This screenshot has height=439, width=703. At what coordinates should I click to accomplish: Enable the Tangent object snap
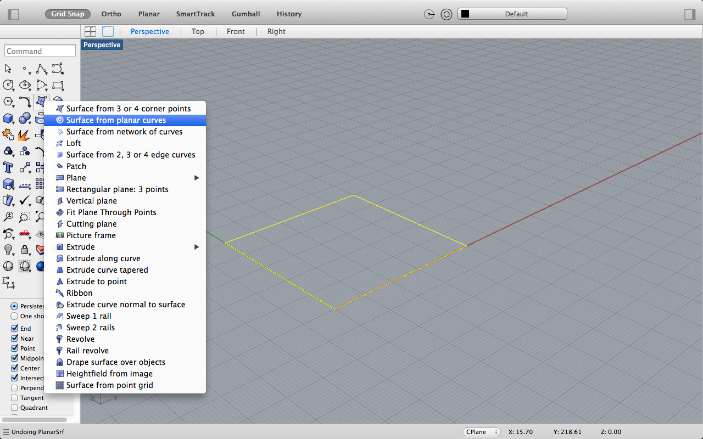[x=14, y=398]
